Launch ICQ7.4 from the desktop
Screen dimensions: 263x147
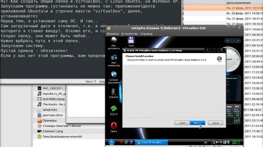(114, 110)
